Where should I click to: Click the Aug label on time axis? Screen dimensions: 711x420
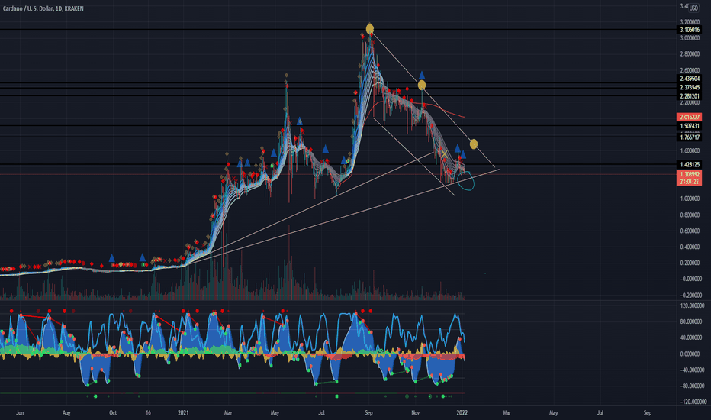(x=66, y=412)
